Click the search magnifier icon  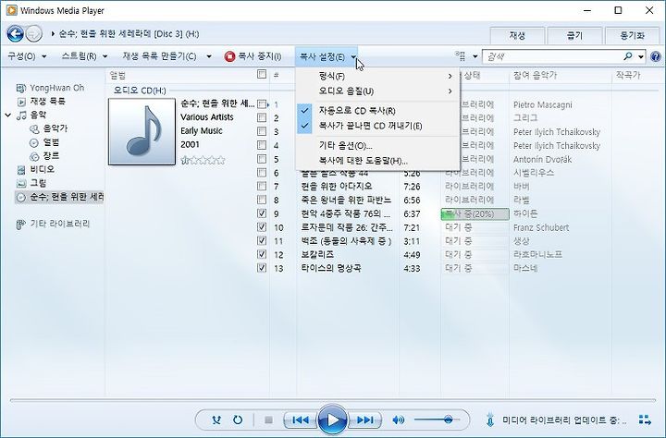[x=628, y=56]
